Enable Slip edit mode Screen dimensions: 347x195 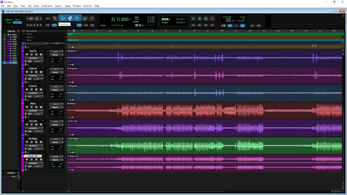(9, 22)
